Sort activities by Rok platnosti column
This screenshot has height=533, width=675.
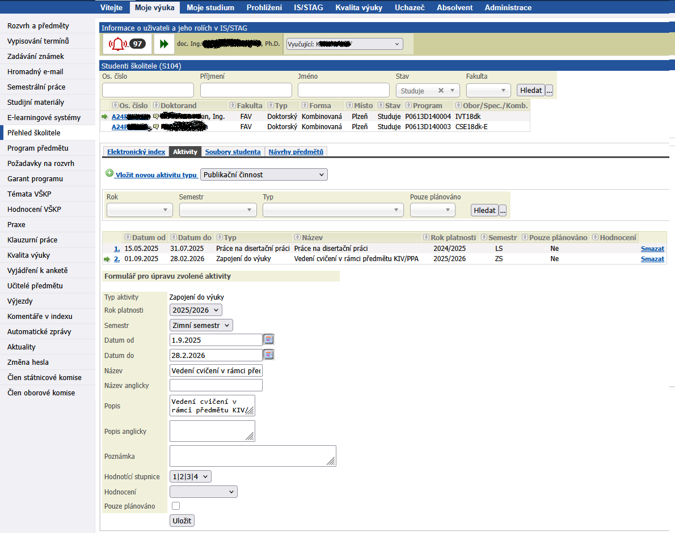426,237
